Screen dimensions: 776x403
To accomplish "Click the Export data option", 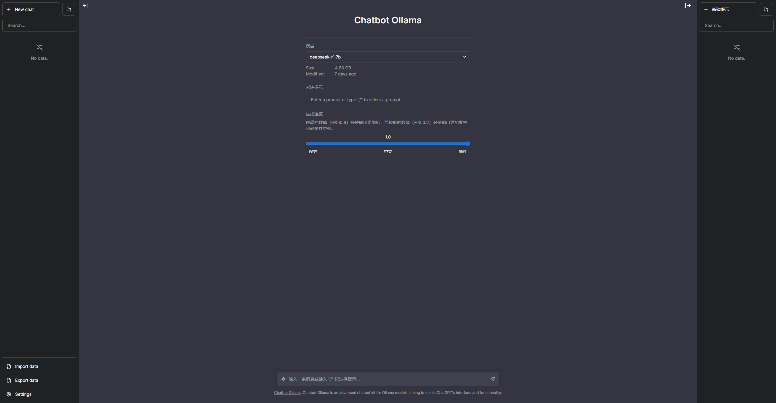I will tap(26, 380).
